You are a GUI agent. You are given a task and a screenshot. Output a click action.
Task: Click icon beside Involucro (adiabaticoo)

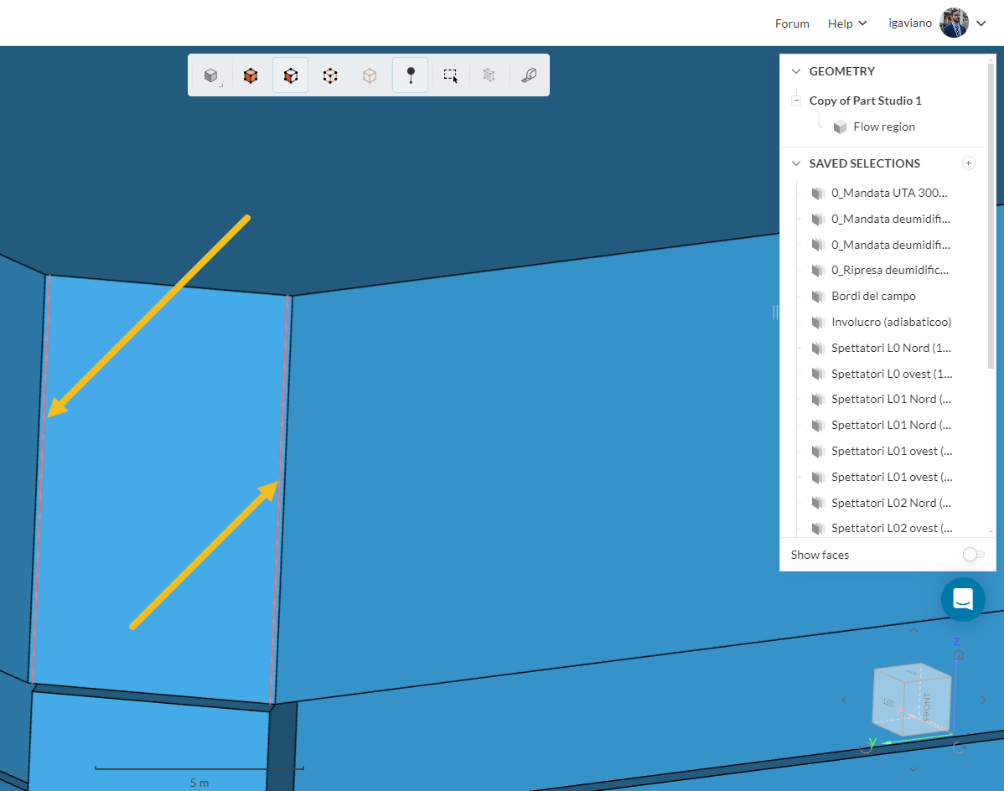coord(818,322)
